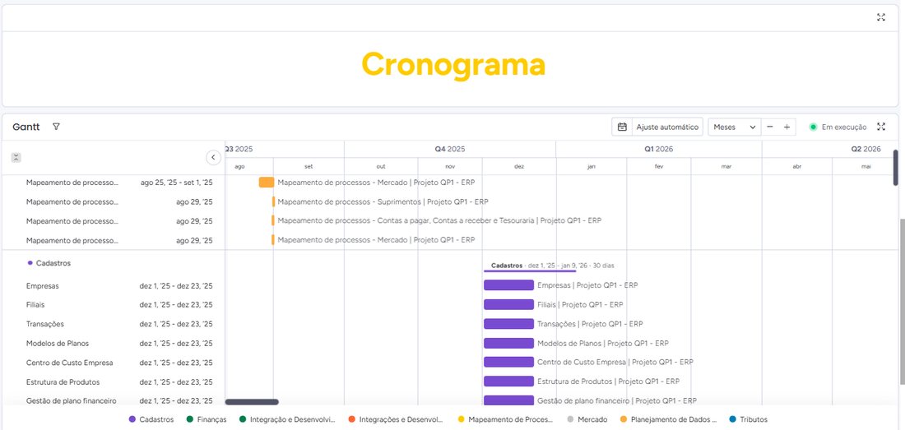The height and width of the screenshot is (430, 905).
Task: Click the Transações task row
Action: [114, 324]
